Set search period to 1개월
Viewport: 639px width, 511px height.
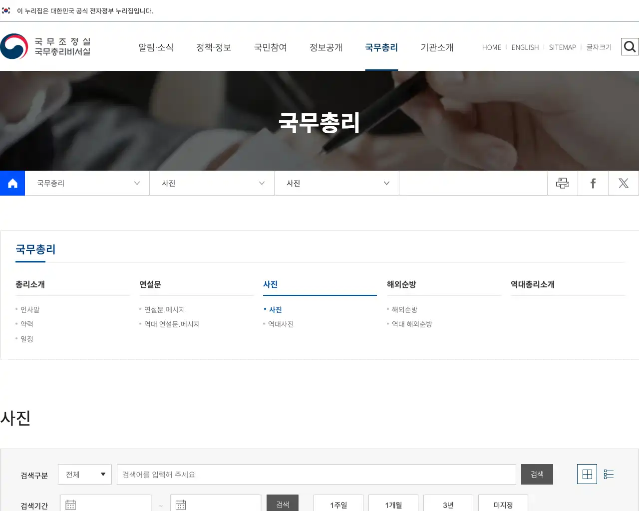(393, 503)
